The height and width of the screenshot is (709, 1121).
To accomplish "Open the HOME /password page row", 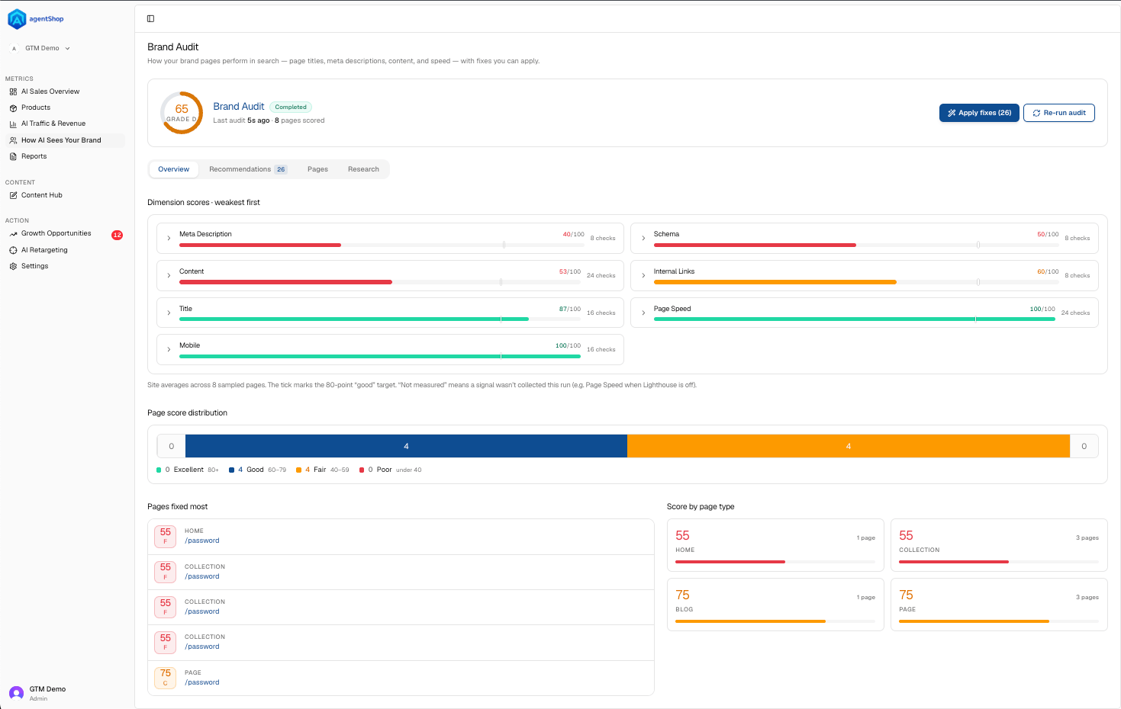I will [x=401, y=537].
